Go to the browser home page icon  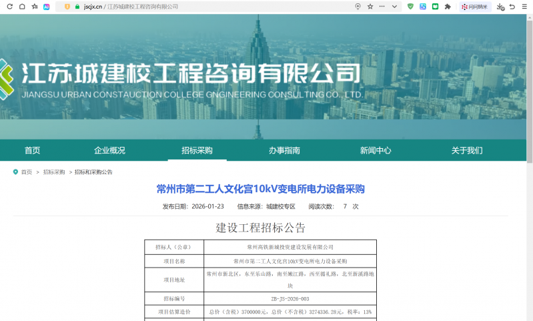(x=22, y=6)
